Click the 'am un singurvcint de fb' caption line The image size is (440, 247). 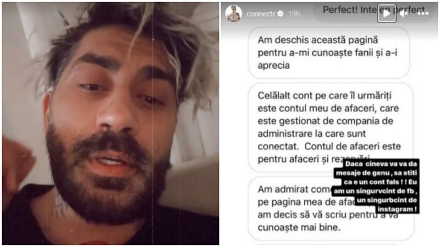coord(375,191)
